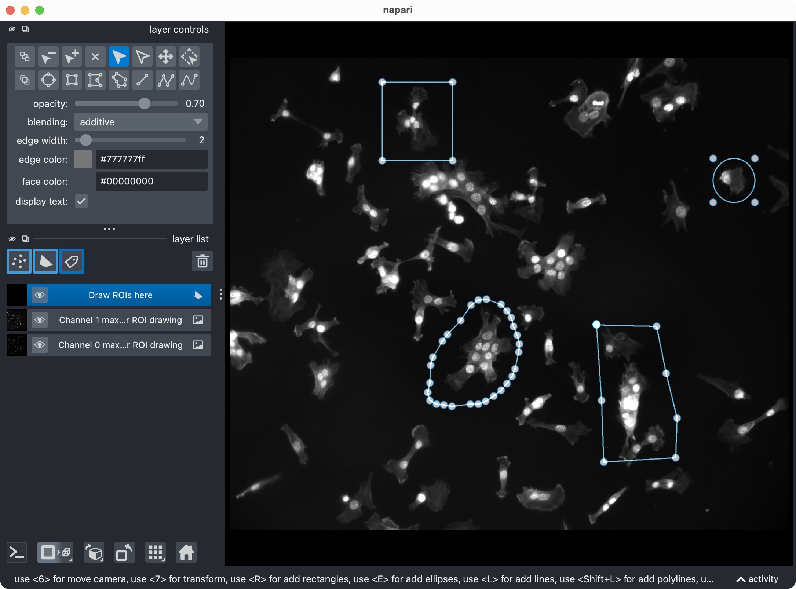Image resolution: width=796 pixels, height=589 pixels.
Task: Roll displayed dimensions with cube icon
Action: (x=94, y=552)
